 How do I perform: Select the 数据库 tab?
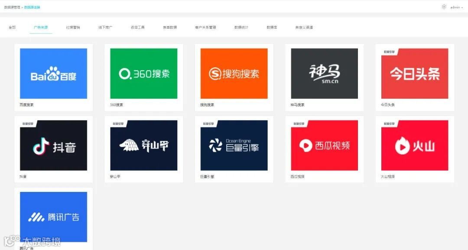[272, 27]
